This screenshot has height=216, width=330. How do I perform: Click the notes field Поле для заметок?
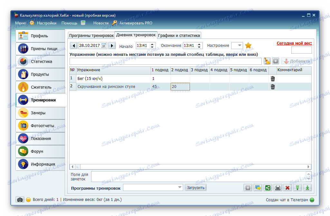199,177
